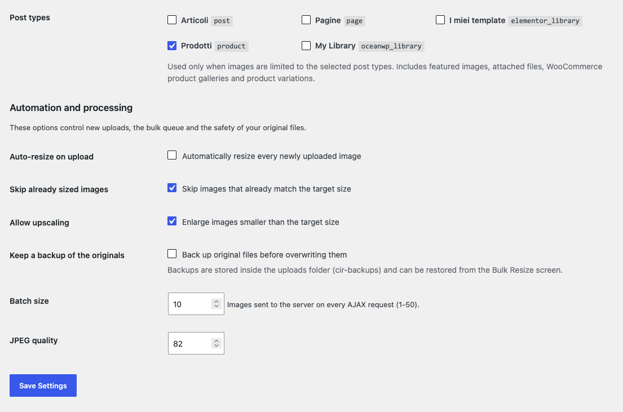Click the Batch size row label
This screenshot has width=623, height=412.
pyautogui.click(x=29, y=301)
